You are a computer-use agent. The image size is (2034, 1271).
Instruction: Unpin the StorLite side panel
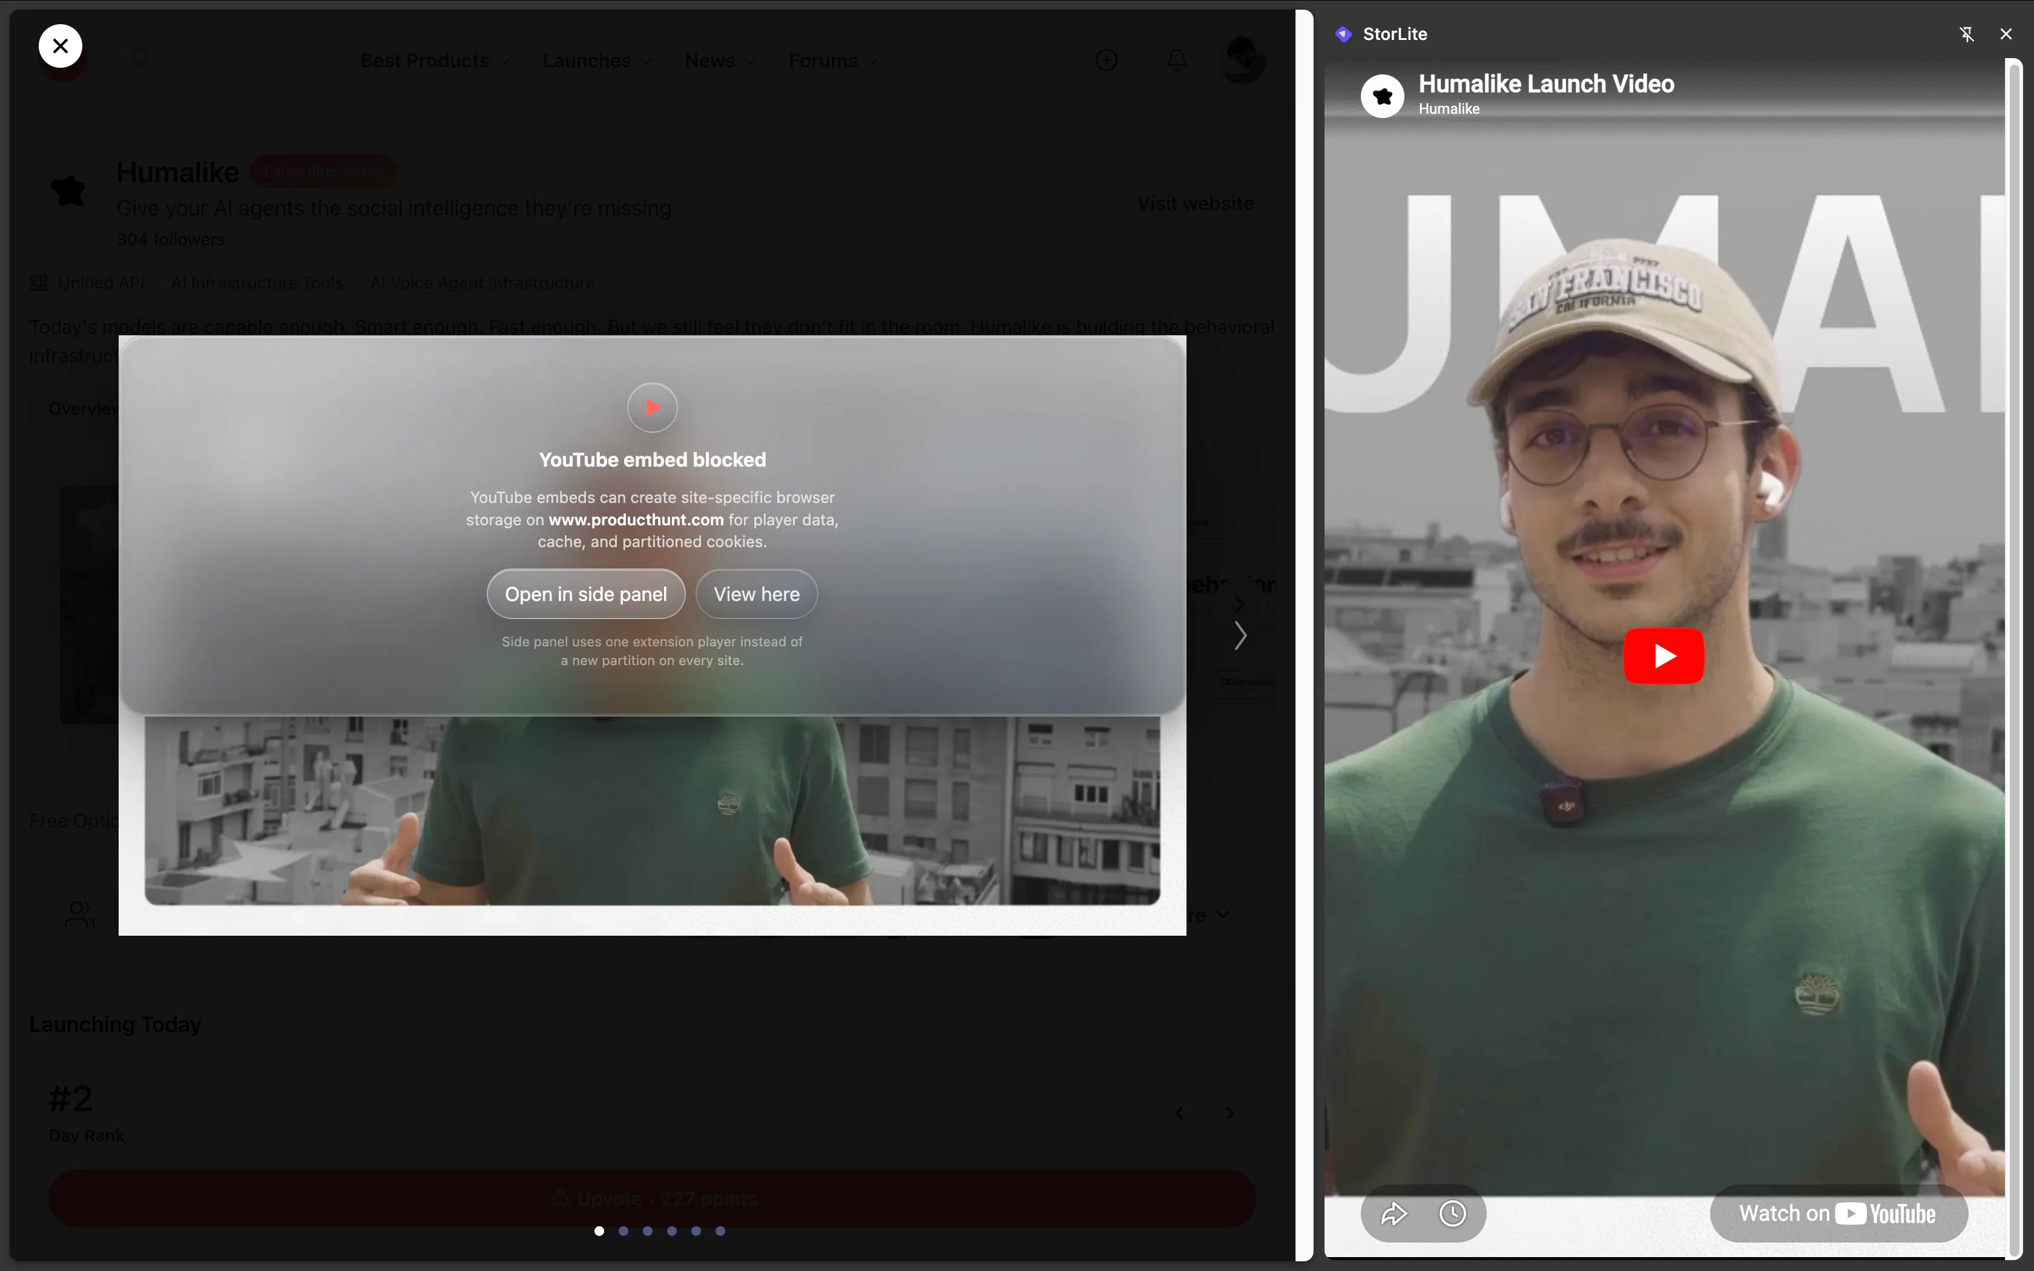[1967, 34]
